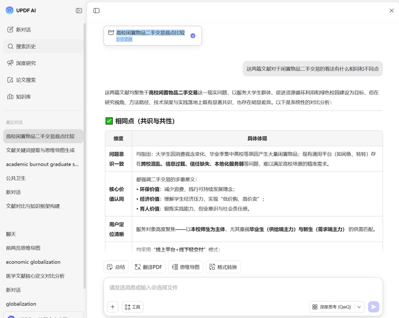Click the 2 个文件 label
The width and height of the screenshot is (399, 318).
[x=124, y=39]
